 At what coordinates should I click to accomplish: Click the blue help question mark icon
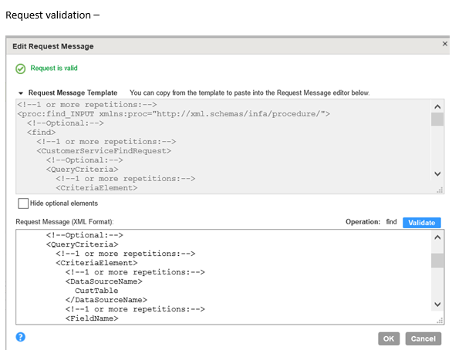[21, 337]
